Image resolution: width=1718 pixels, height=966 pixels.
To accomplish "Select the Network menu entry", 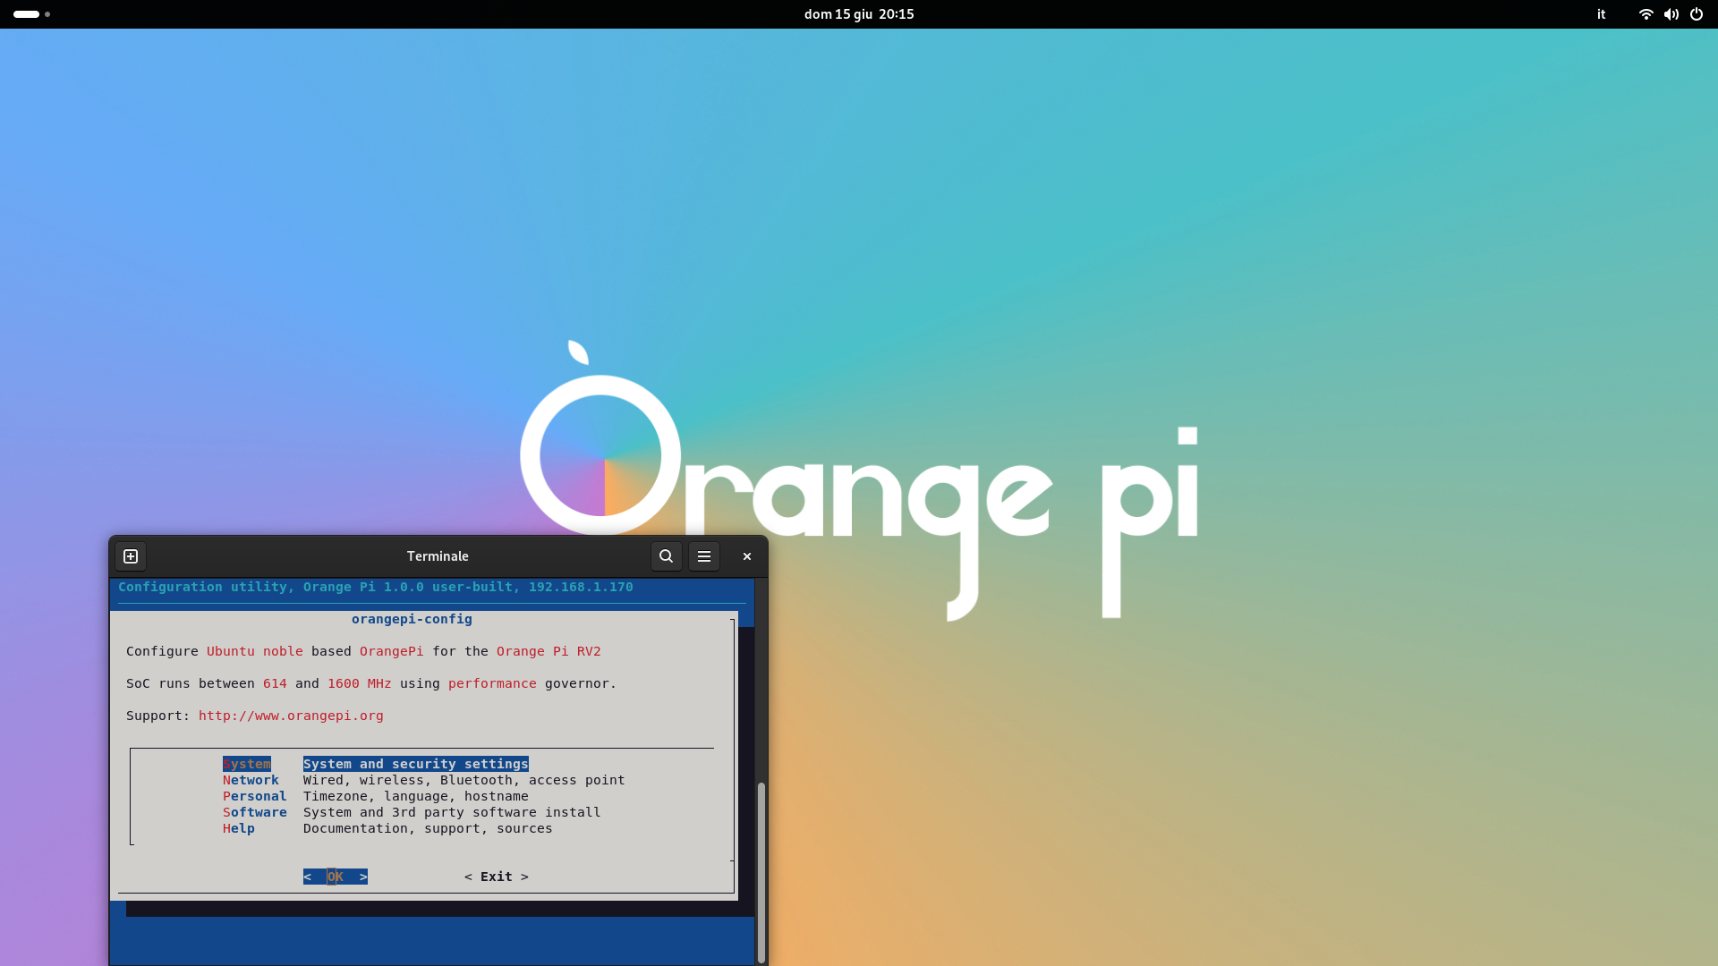I will (x=251, y=780).
